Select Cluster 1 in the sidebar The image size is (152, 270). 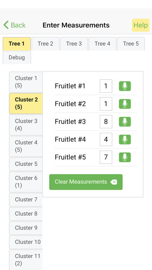(x=26, y=82)
